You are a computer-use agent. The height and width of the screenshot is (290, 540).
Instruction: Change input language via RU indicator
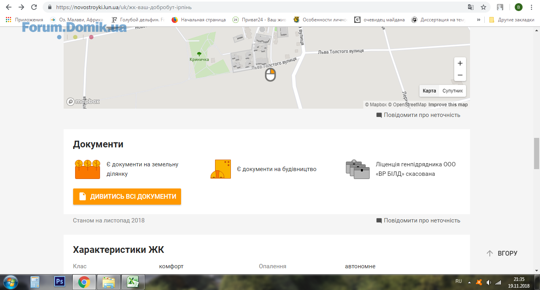[x=459, y=281]
